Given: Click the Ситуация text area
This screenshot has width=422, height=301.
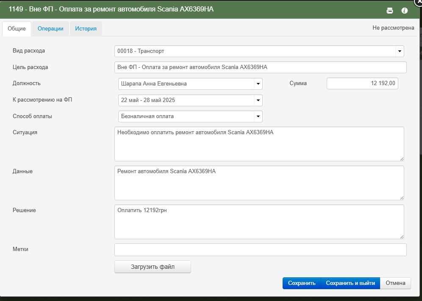Looking at the screenshot, I should pyautogui.click(x=259, y=144).
